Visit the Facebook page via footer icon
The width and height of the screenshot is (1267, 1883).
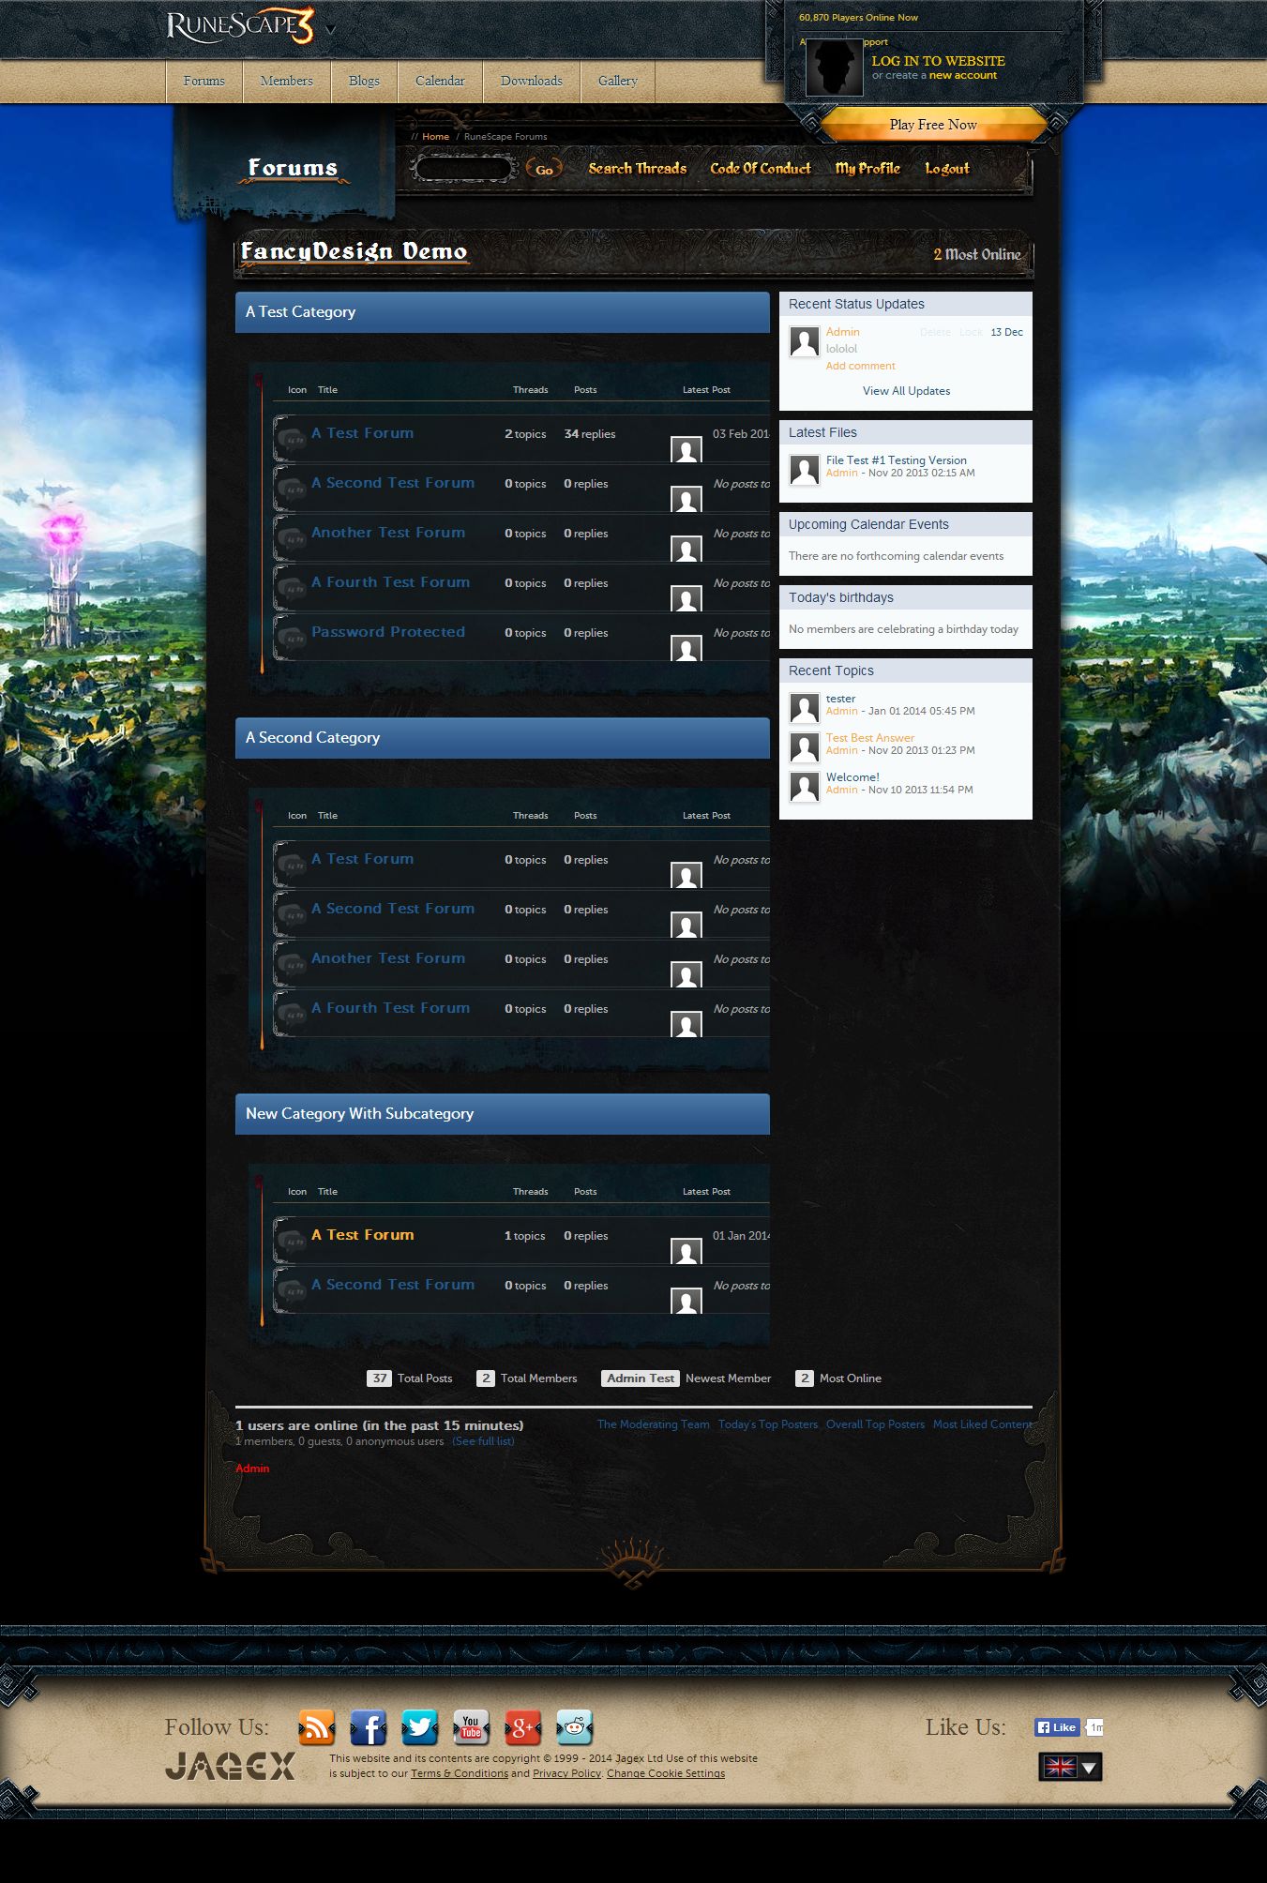(368, 1727)
